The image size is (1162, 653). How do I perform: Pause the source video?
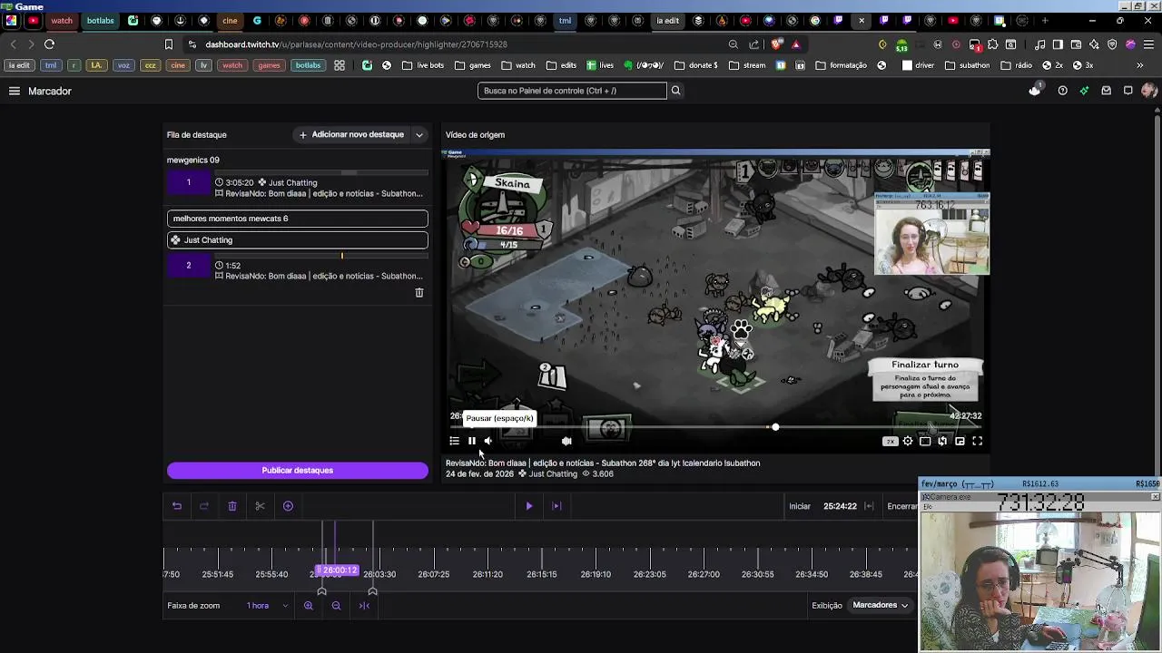pos(472,441)
